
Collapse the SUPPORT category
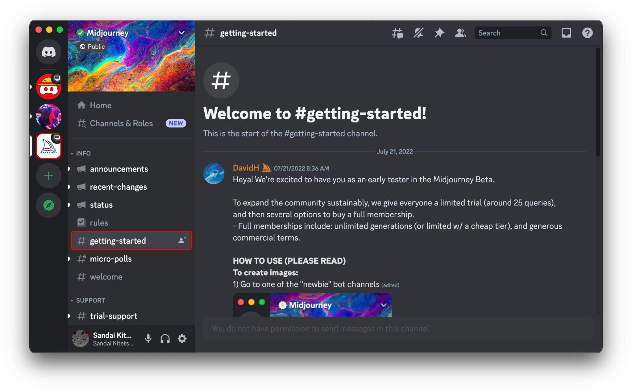point(88,300)
